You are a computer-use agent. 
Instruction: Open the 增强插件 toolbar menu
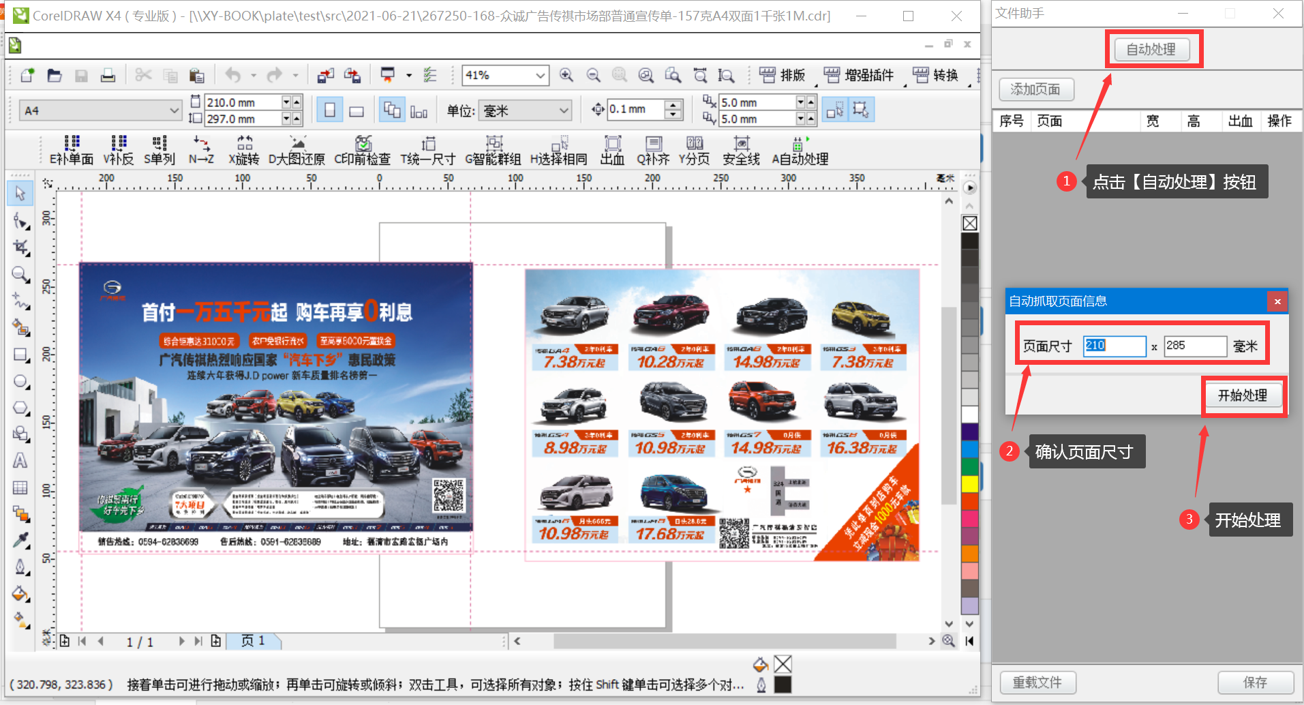859,75
